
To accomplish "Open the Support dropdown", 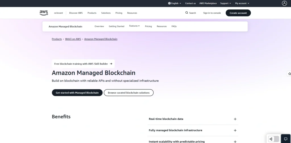I will point(225,3).
